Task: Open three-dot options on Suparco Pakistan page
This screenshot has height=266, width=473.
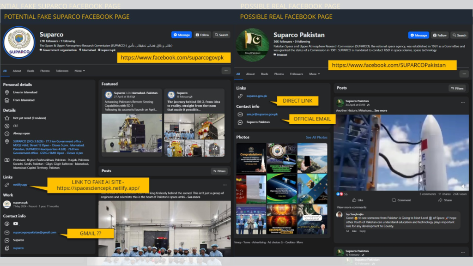Action: point(464,74)
